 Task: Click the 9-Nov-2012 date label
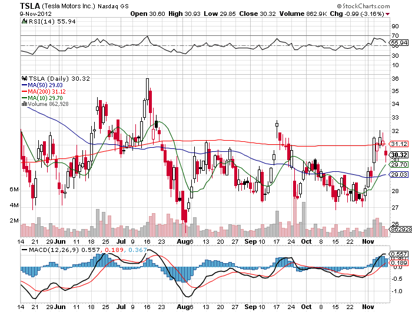36,14
